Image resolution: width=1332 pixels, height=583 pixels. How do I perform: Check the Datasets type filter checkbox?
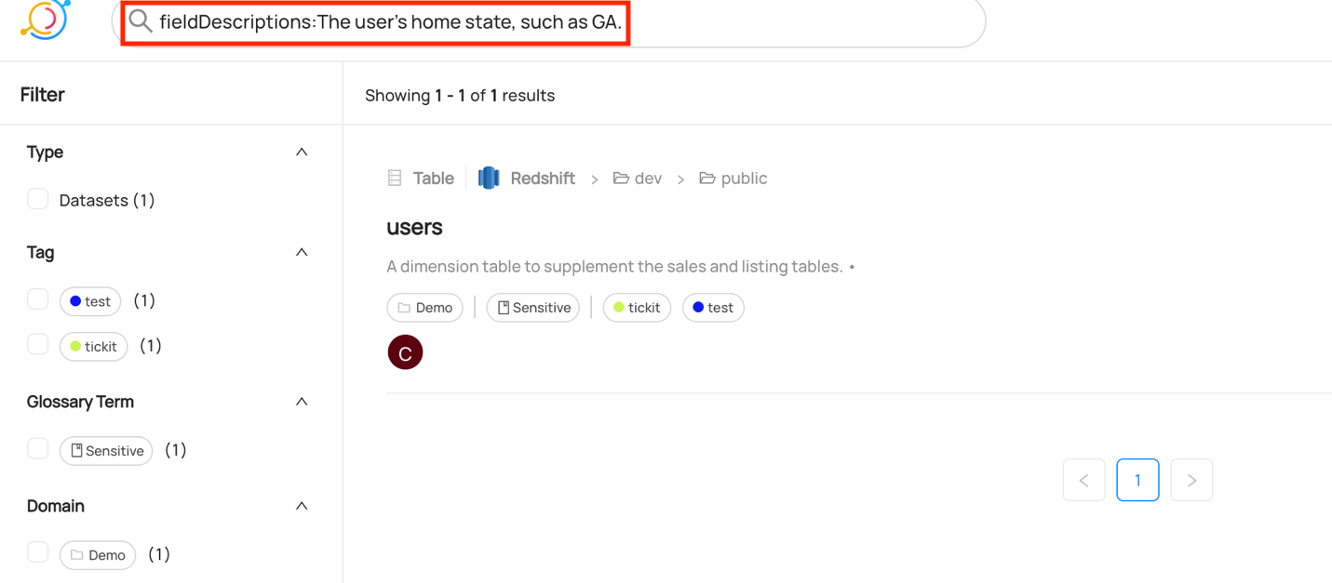38,199
